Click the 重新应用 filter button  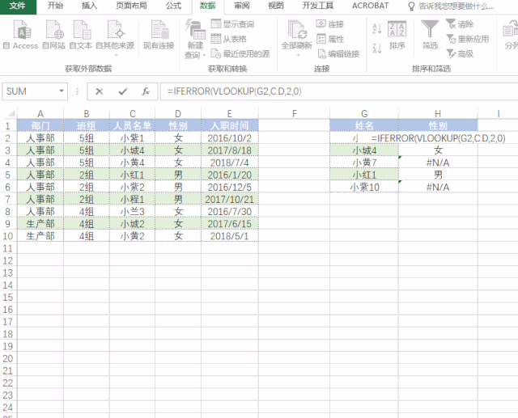(x=468, y=39)
